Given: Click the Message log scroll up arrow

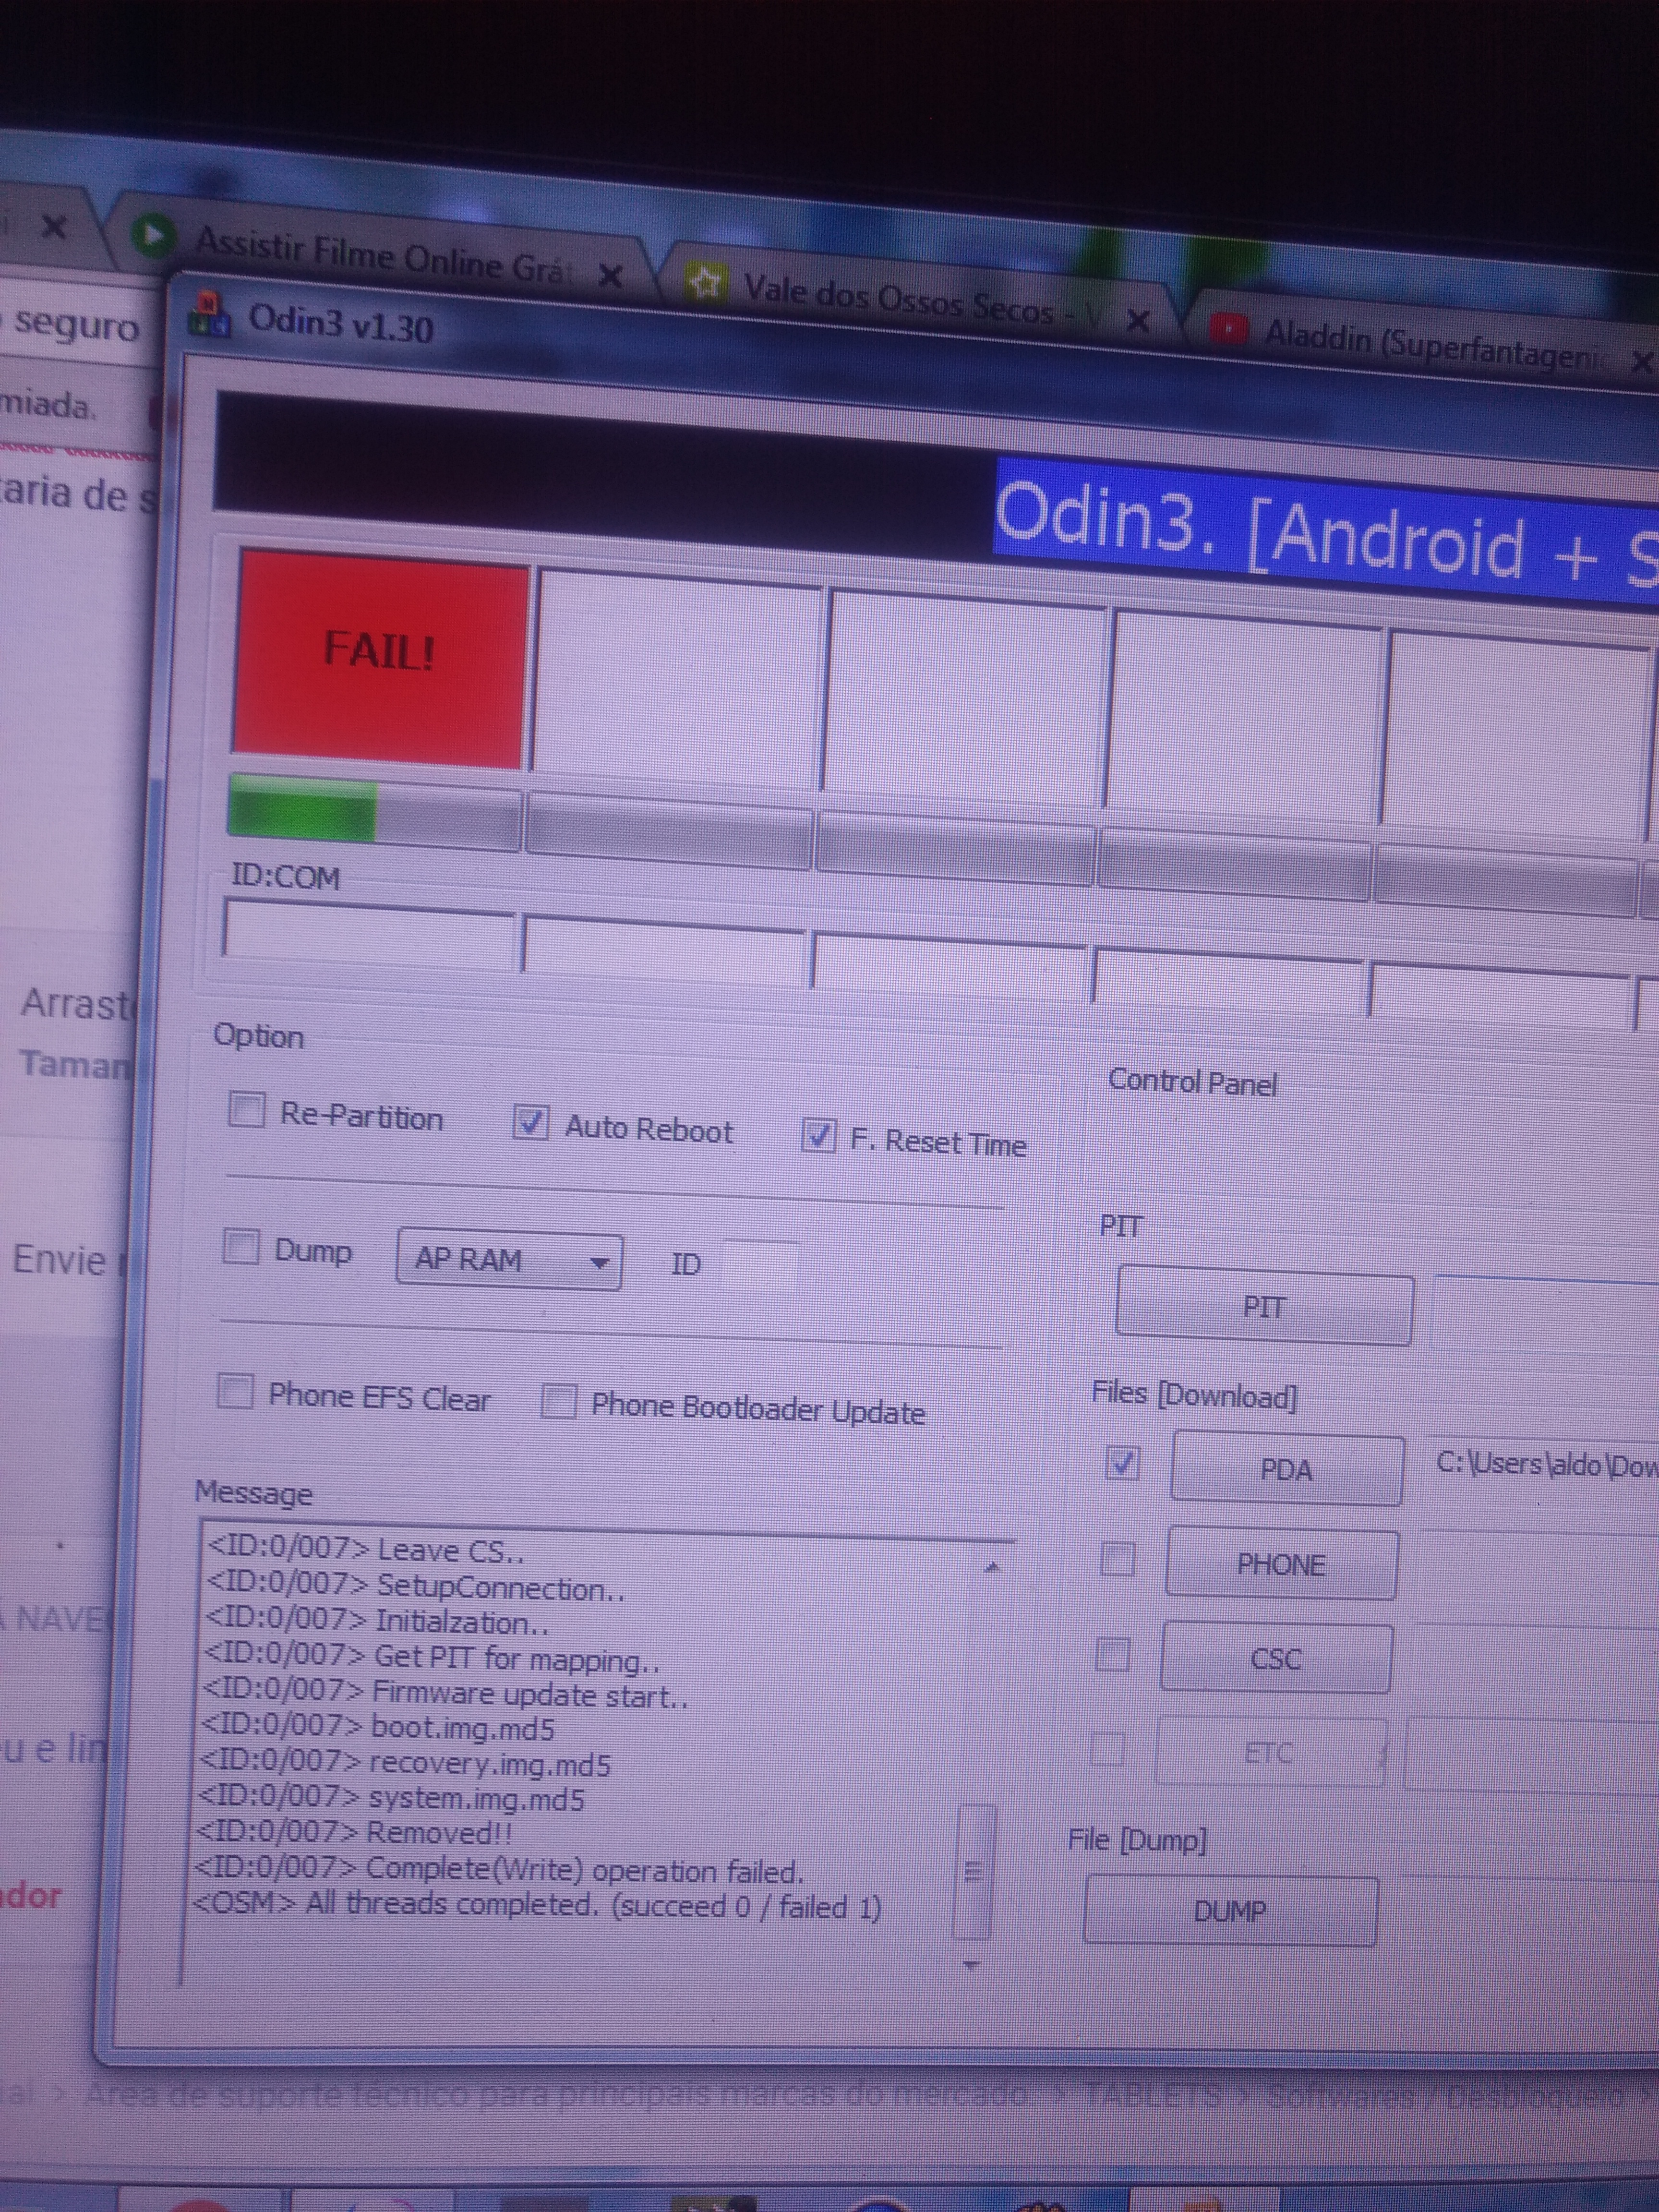Looking at the screenshot, I should pyautogui.click(x=992, y=1568).
